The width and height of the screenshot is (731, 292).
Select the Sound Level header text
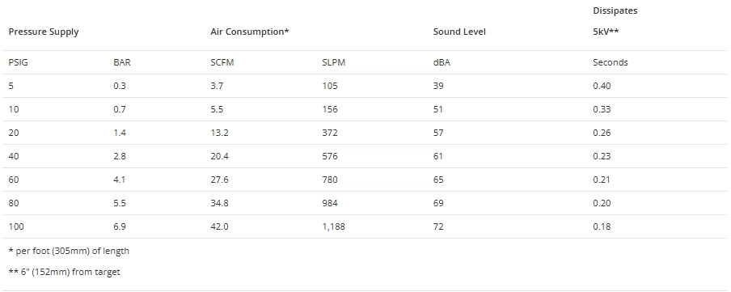pos(459,32)
